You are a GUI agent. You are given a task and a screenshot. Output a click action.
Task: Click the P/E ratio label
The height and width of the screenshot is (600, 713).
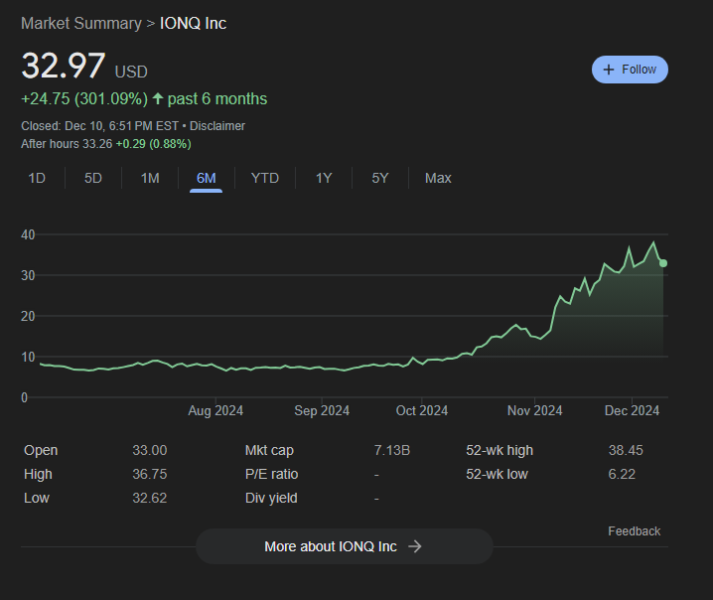(x=271, y=474)
